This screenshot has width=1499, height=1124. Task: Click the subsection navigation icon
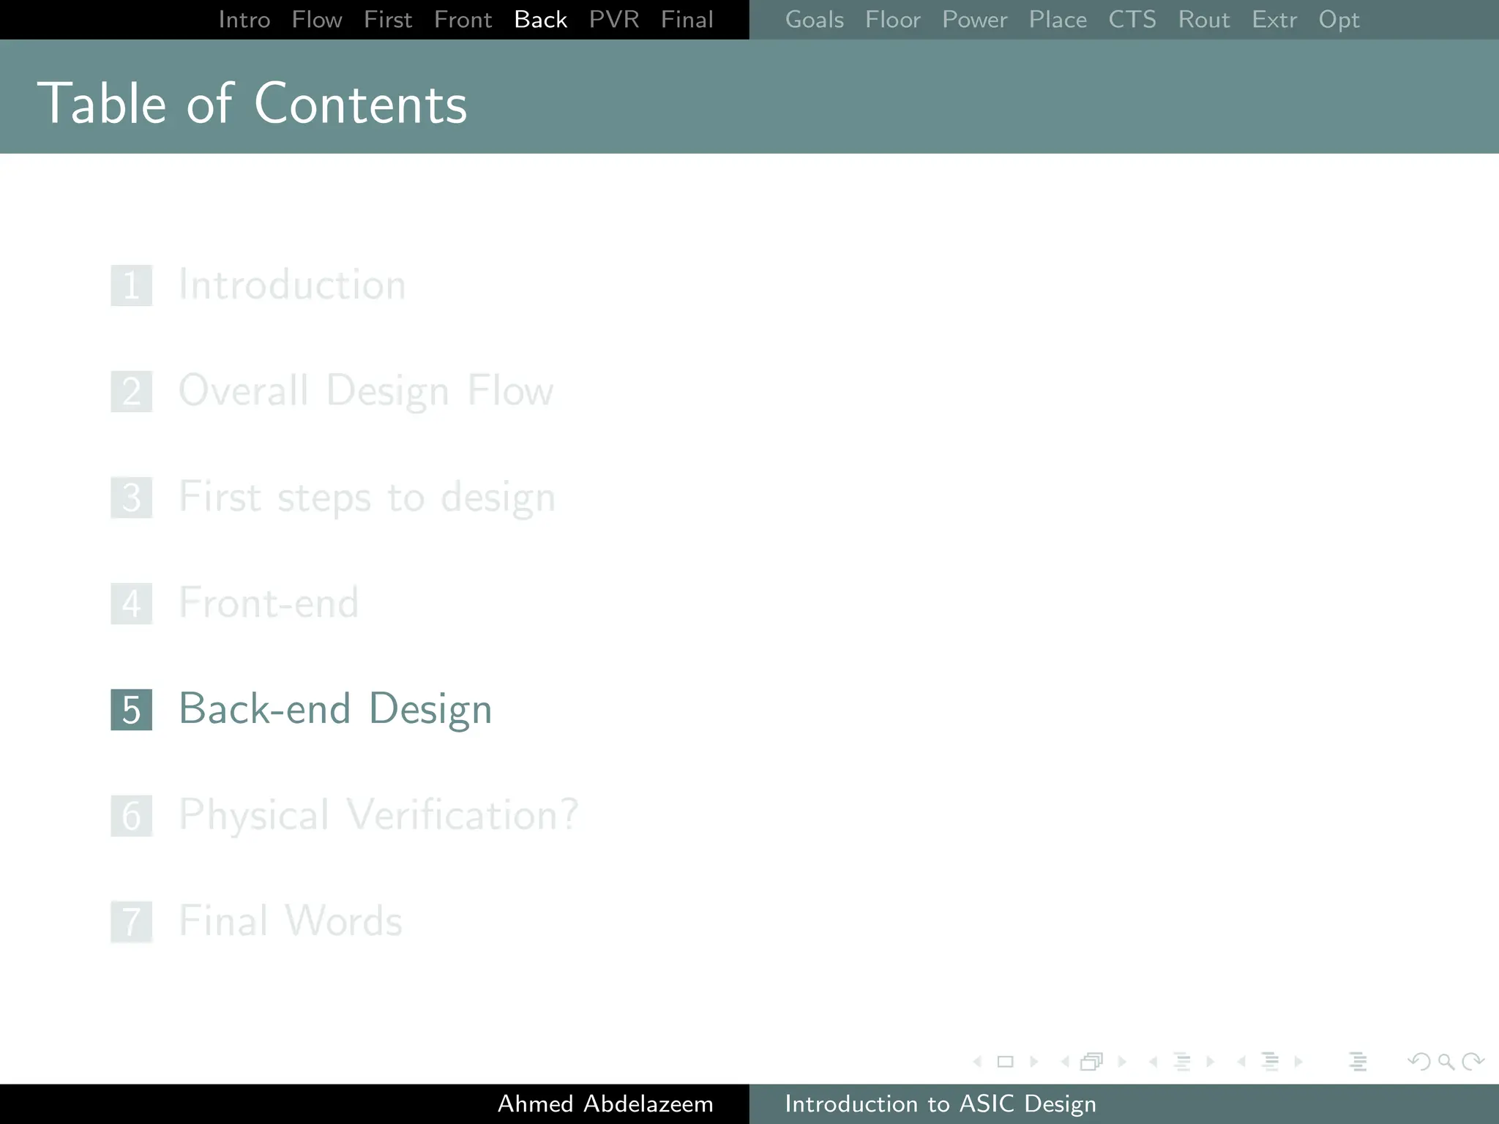[x=1182, y=1062]
